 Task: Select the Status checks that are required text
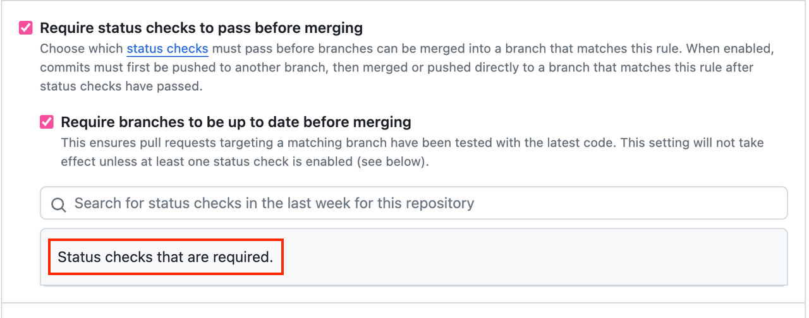pos(166,257)
